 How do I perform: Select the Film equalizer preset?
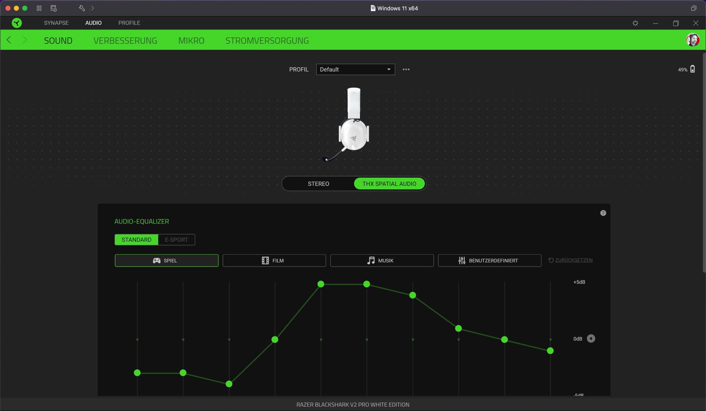(274, 261)
